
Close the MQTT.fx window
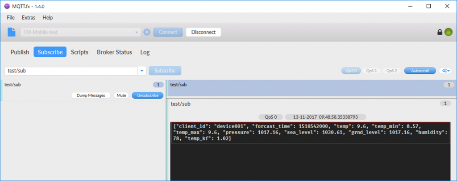[446, 6]
